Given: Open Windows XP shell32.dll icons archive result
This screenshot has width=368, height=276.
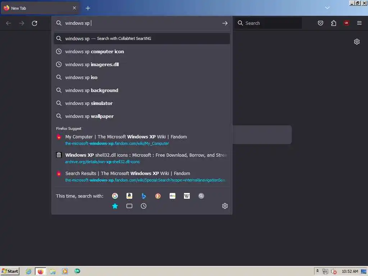Looking at the screenshot, I should [x=142, y=158].
